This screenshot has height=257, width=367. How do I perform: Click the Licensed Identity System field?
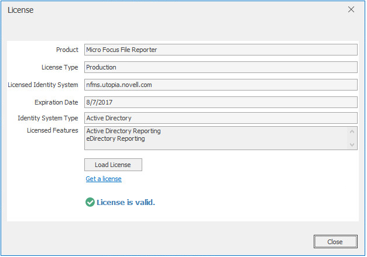(221, 85)
